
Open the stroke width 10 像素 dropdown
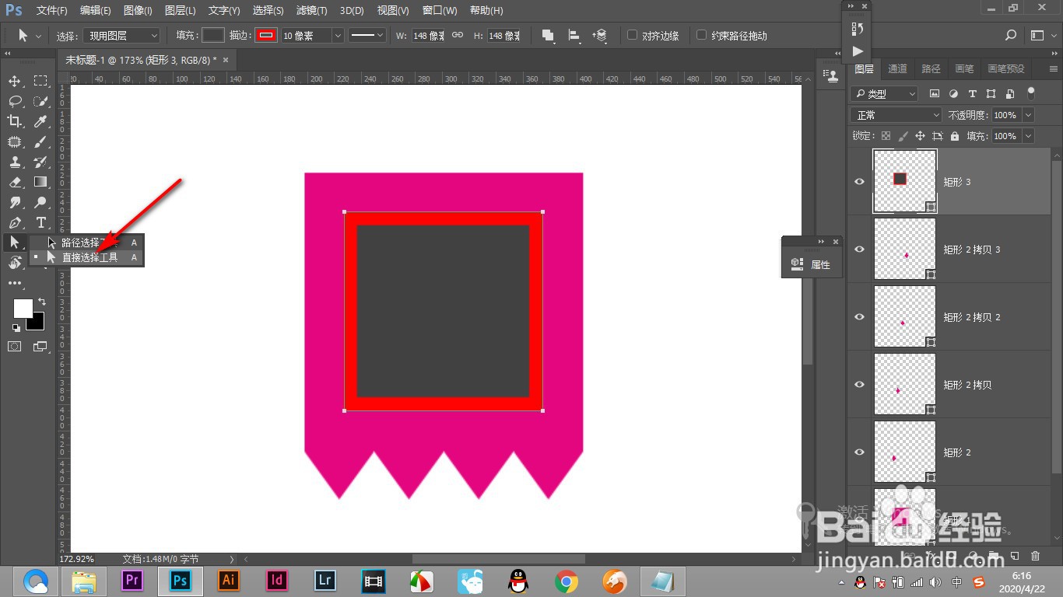point(337,36)
